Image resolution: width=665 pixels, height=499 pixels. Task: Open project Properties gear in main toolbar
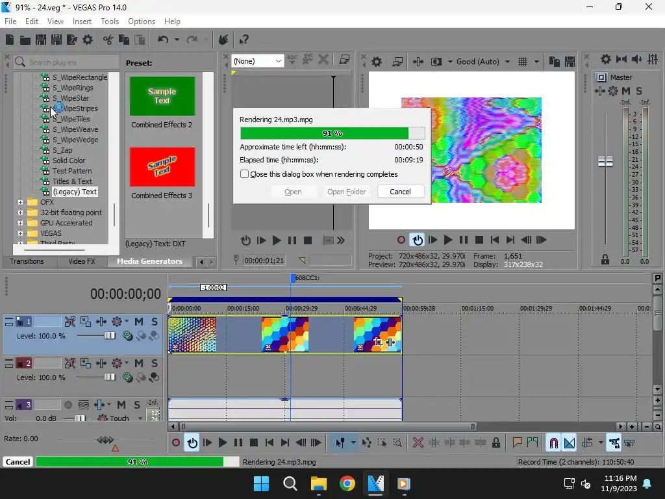pos(88,40)
